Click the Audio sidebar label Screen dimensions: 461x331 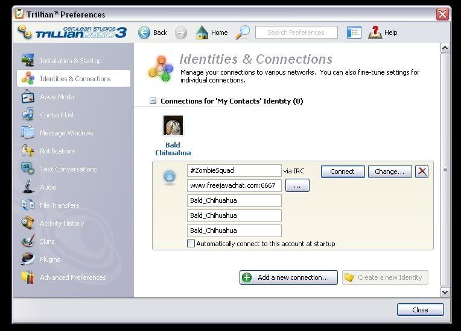coord(48,187)
